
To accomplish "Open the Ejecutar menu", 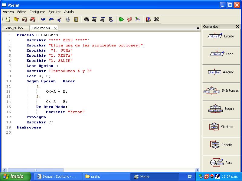I will 54,12.
